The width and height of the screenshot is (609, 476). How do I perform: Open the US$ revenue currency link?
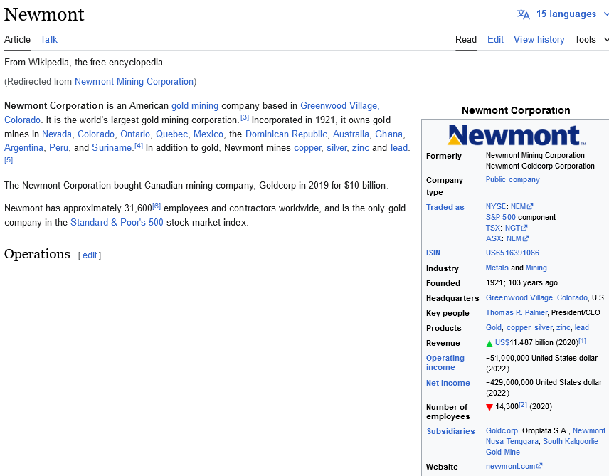(x=502, y=342)
